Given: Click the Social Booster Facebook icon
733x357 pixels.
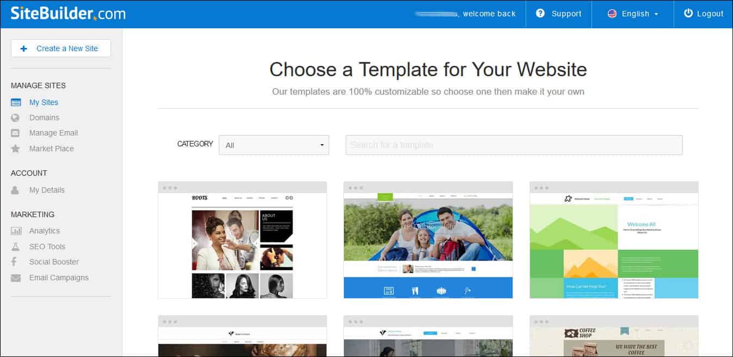Looking at the screenshot, I should [x=14, y=262].
